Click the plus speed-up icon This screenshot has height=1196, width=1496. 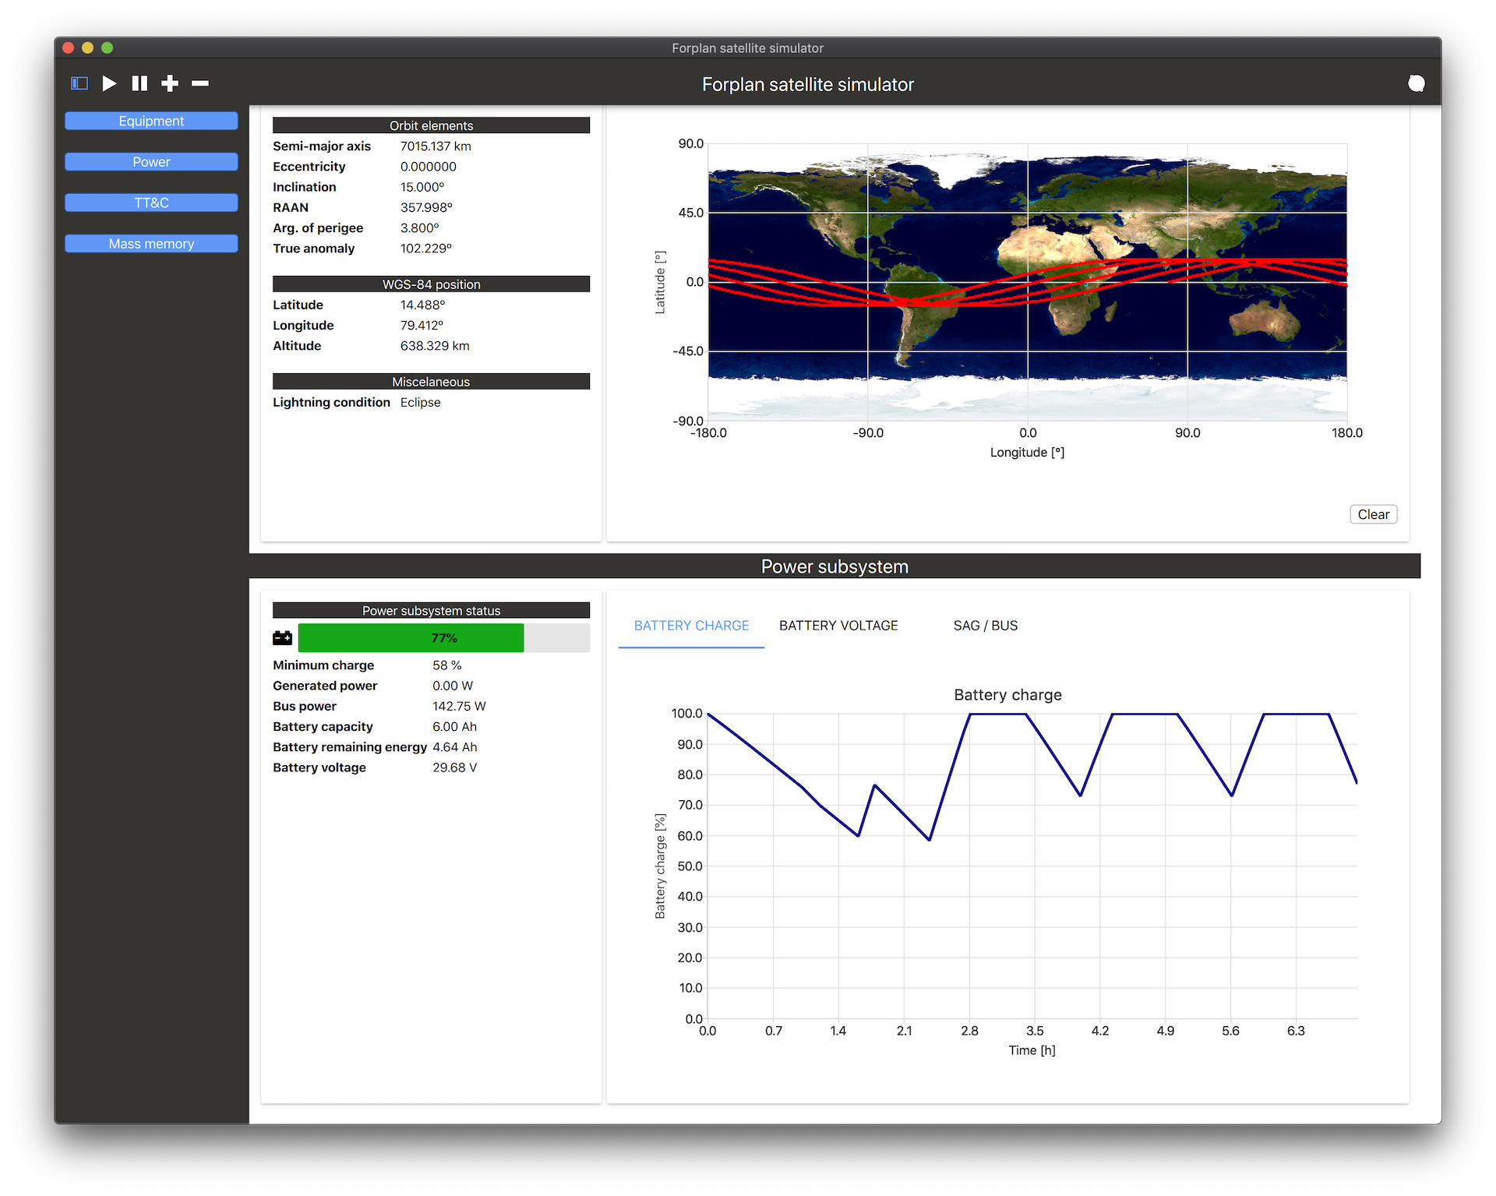(x=170, y=83)
